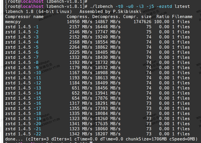Click the 'Filename' column header
Viewport: 201px width, 143px height.
pos(182,17)
